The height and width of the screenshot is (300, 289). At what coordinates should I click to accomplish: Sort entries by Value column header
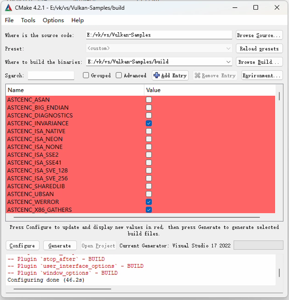(x=210, y=90)
